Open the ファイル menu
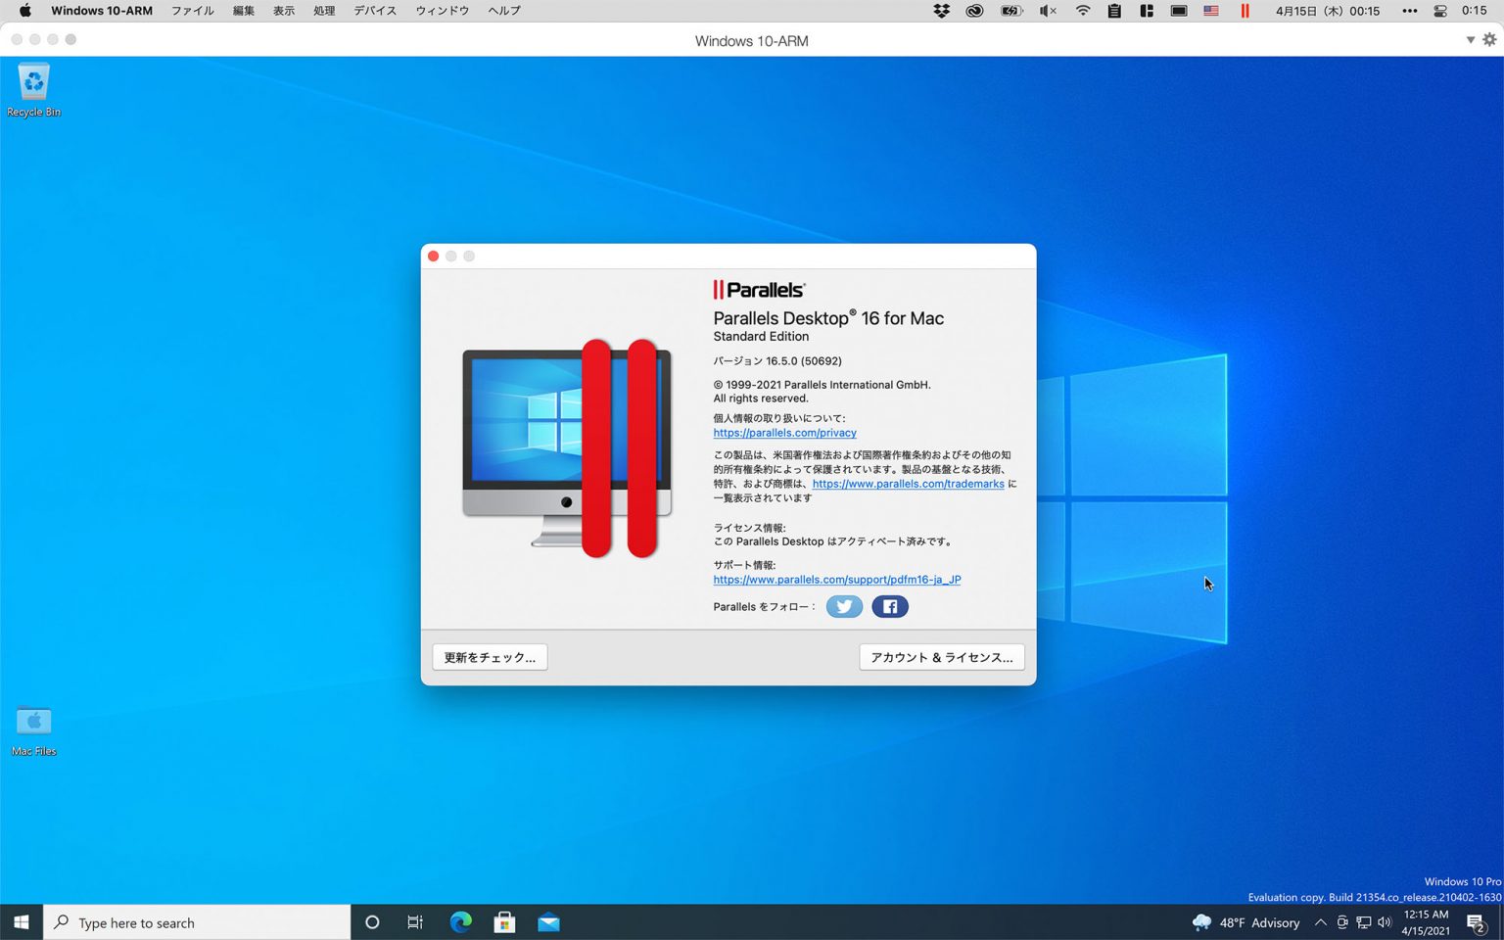Image resolution: width=1504 pixels, height=940 pixels. pos(193,11)
